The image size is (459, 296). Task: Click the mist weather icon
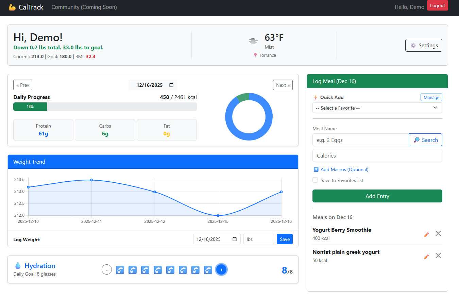click(253, 41)
